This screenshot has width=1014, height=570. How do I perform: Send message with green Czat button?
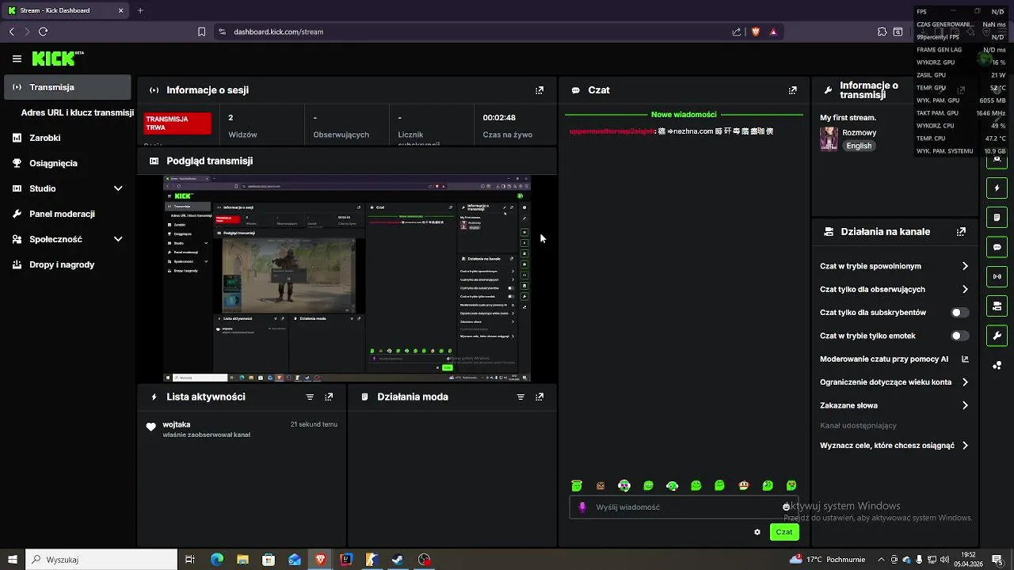[x=784, y=532]
